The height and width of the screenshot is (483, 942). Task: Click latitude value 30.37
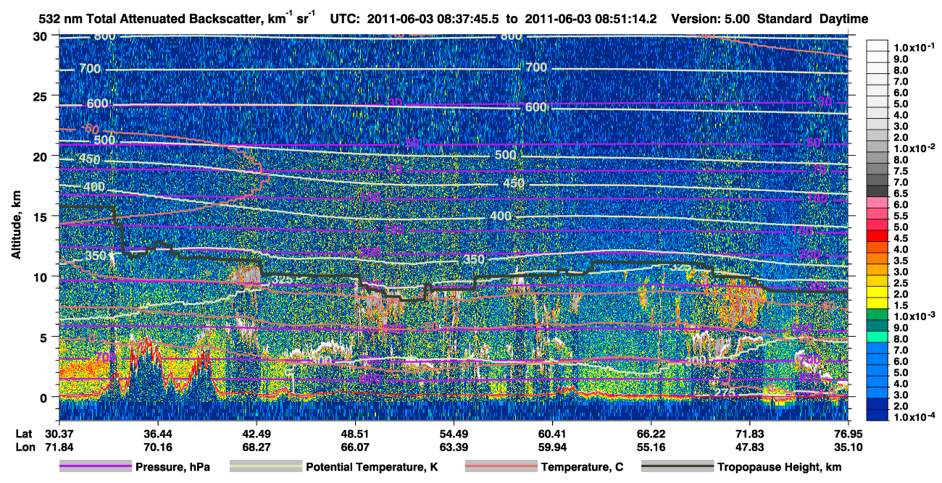(59, 433)
